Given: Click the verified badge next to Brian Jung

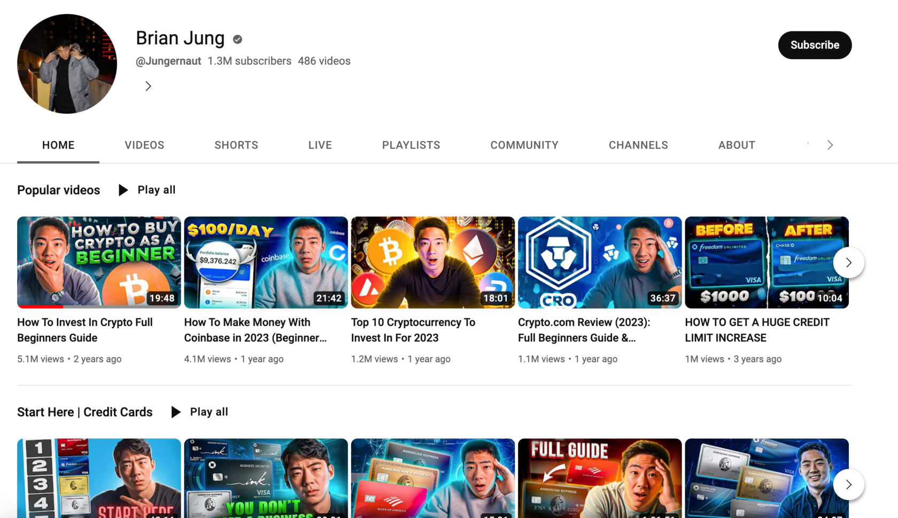Looking at the screenshot, I should pos(237,40).
